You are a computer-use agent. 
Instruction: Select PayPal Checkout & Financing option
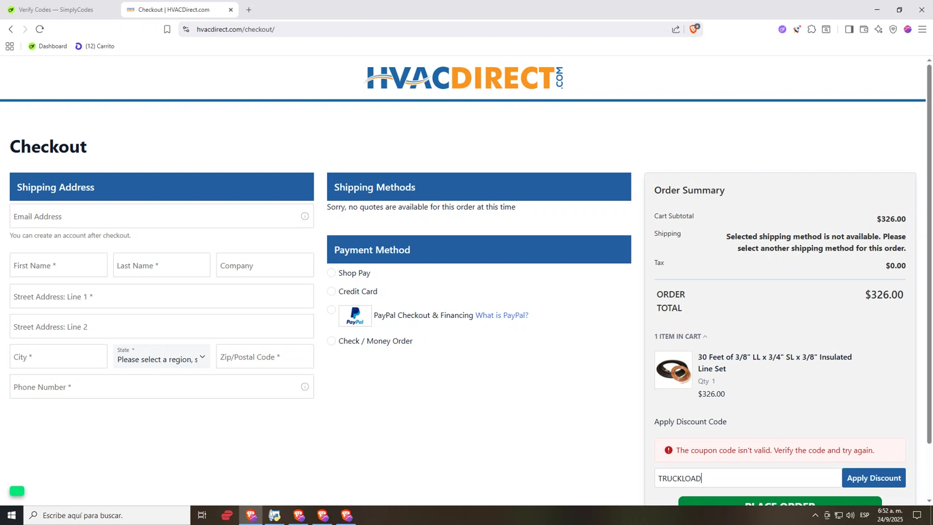pos(332,310)
